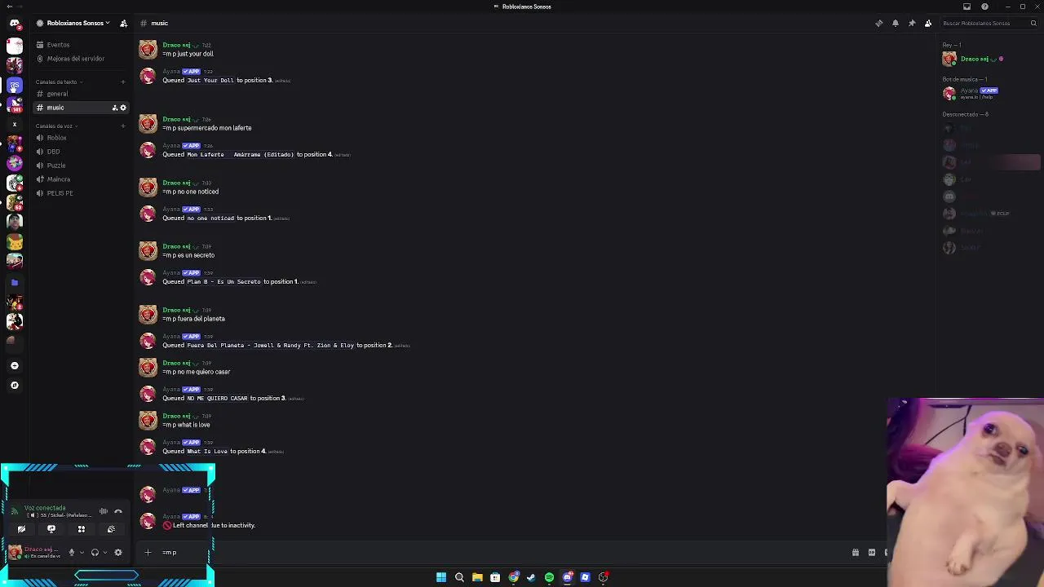Open the X server icon in server list

click(14, 124)
